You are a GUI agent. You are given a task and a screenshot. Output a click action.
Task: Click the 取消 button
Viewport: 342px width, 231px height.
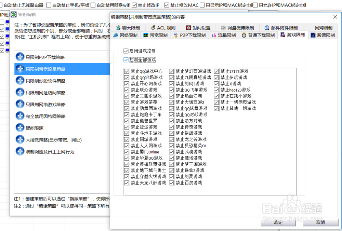(321, 222)
